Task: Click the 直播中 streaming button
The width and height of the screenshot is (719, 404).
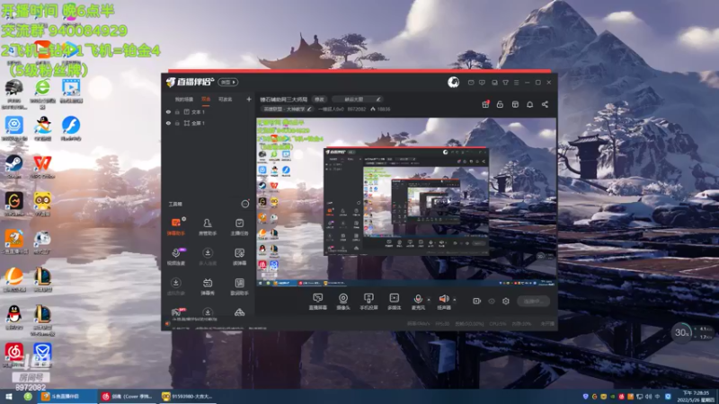Action: [x=533, y=301]
